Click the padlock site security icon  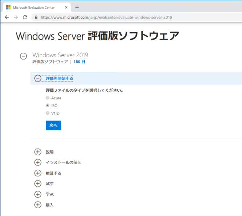tap(36, 17)
